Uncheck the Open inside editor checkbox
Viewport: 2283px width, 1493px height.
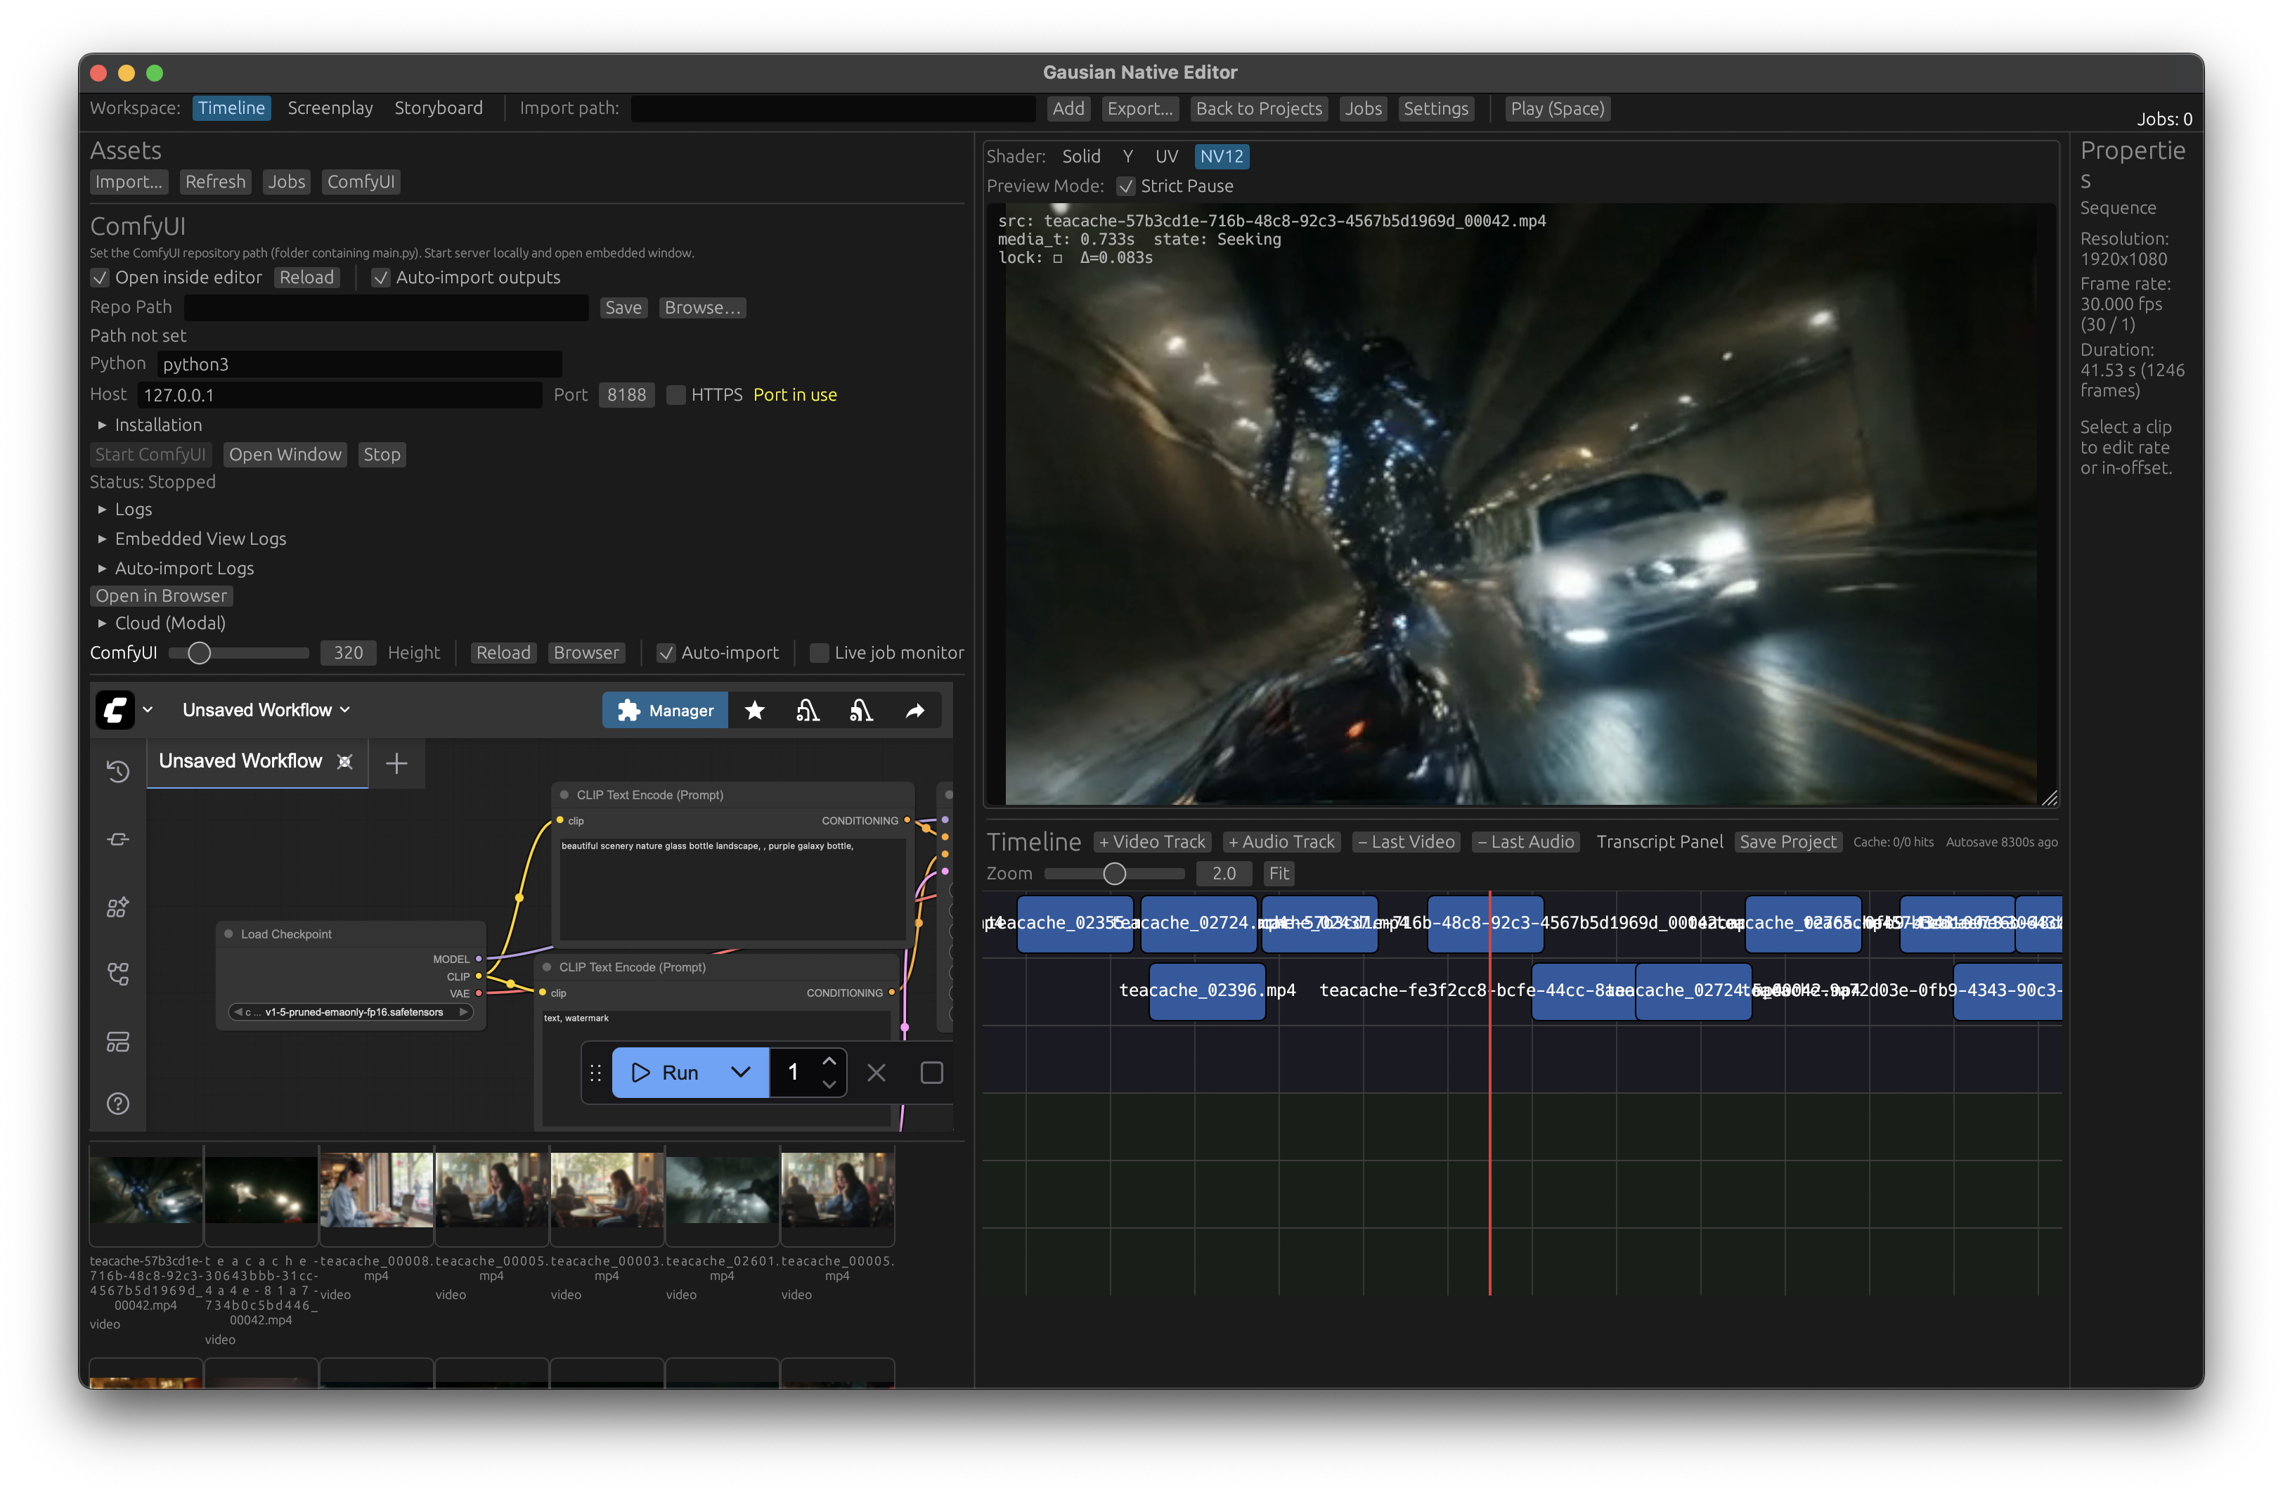pos(100,277)
